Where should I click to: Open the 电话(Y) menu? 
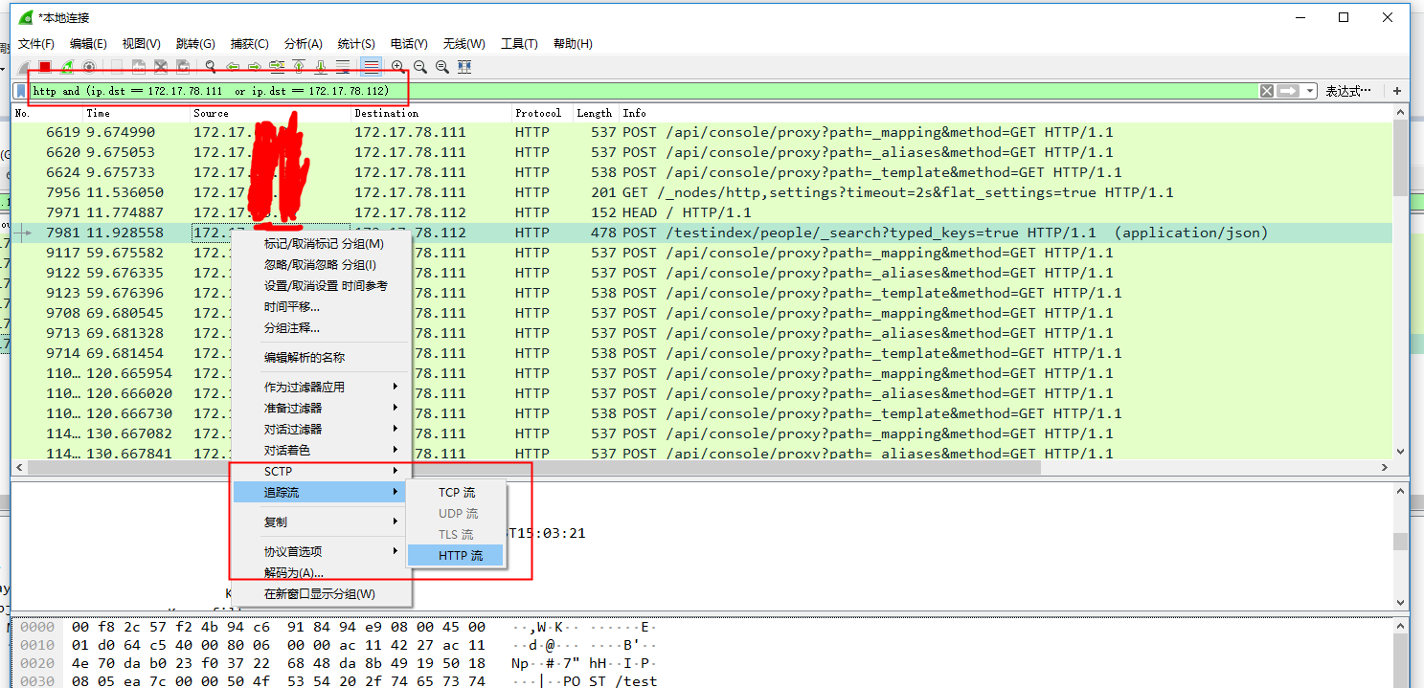coord(409,44)
